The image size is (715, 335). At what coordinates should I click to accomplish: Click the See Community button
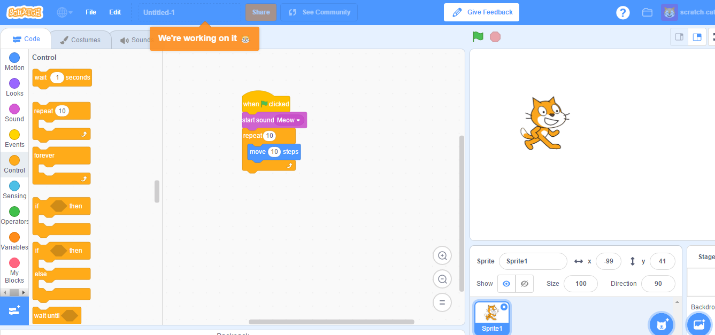pos(319,12)
